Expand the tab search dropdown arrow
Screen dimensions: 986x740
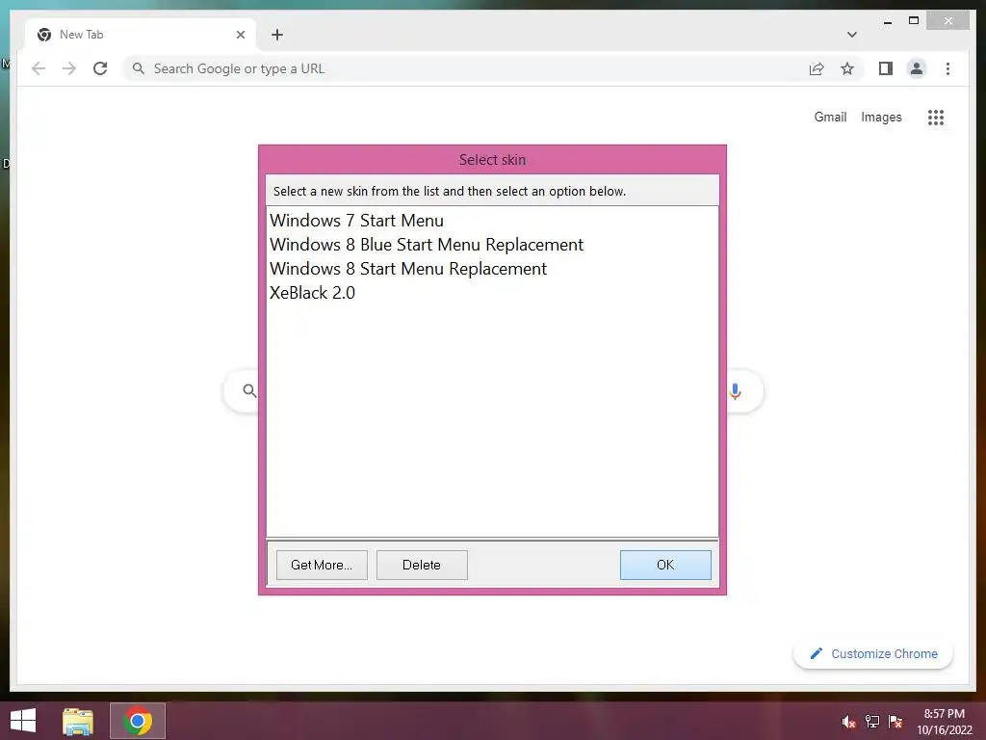(852, 35)
